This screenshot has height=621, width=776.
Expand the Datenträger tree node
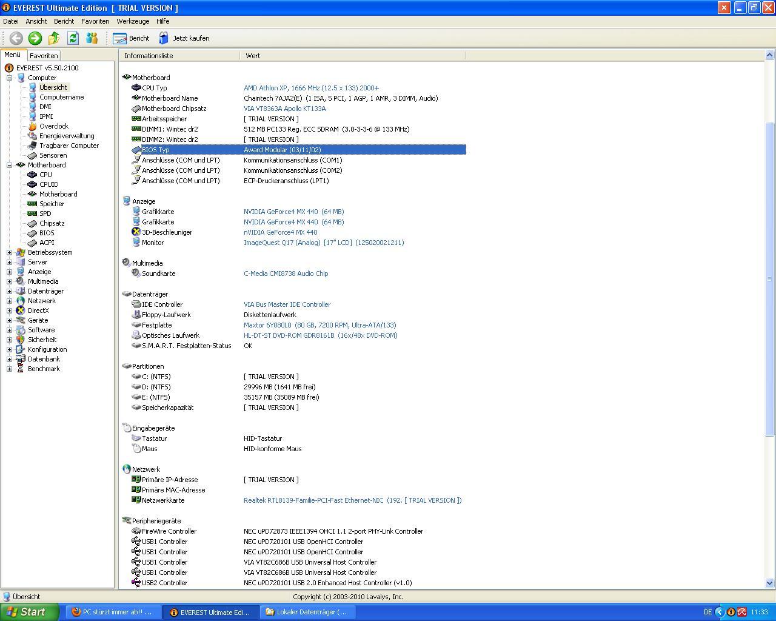9,291
